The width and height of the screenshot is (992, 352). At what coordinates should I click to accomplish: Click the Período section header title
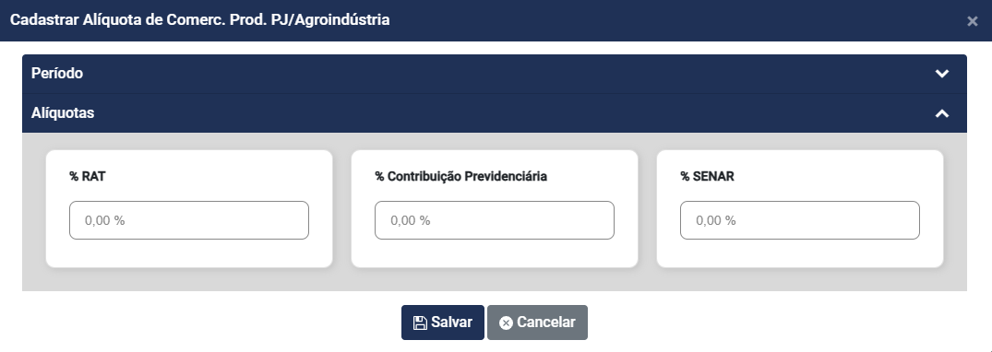click(57, 74)
